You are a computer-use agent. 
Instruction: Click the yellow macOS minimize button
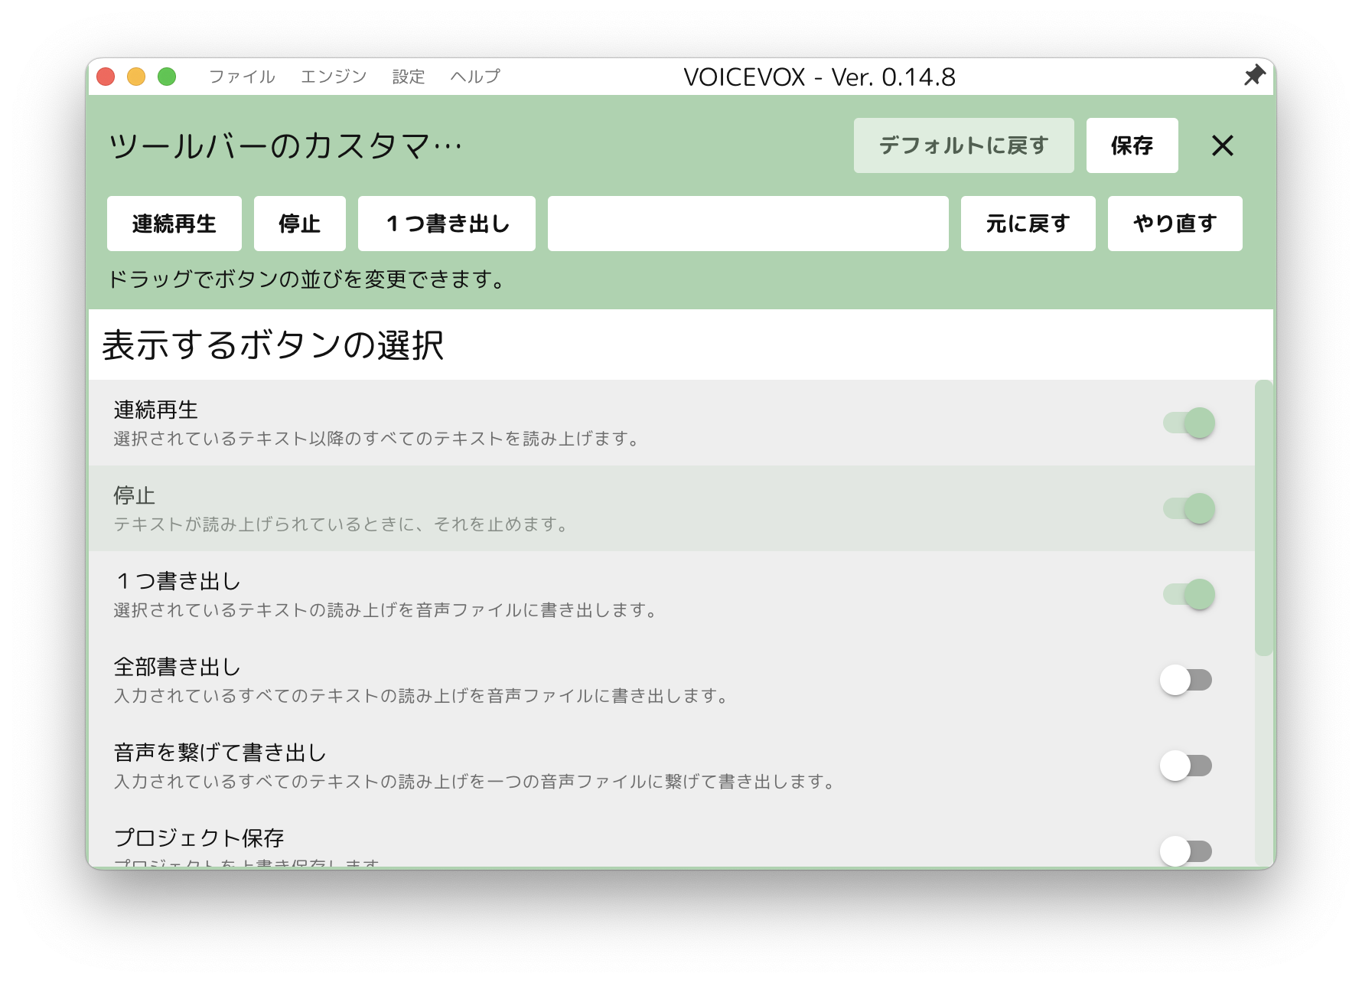click(x=136, y=77)
